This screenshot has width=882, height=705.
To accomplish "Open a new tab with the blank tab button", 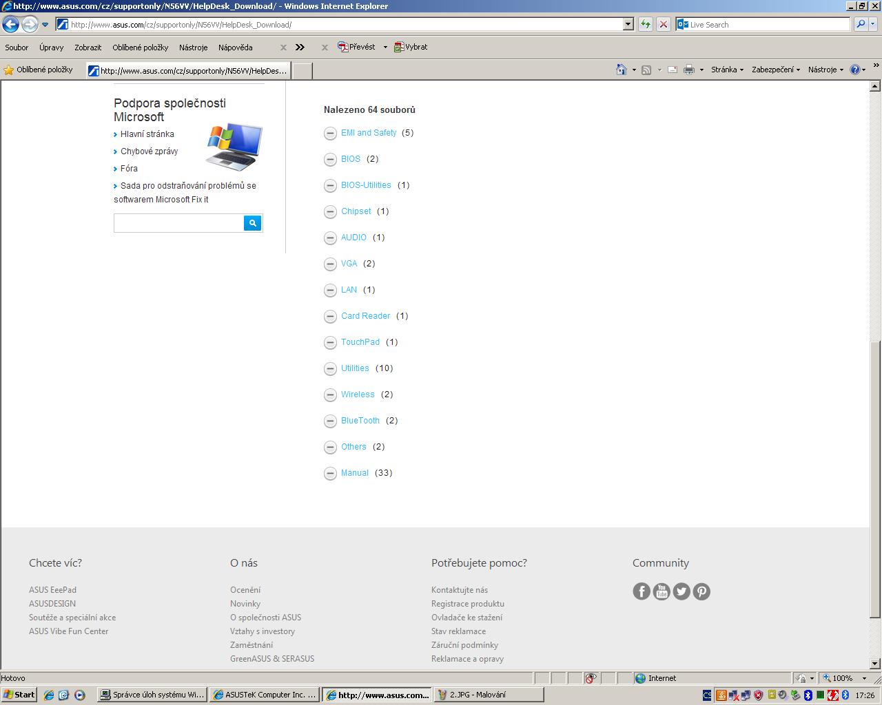I will click(302, 70).
